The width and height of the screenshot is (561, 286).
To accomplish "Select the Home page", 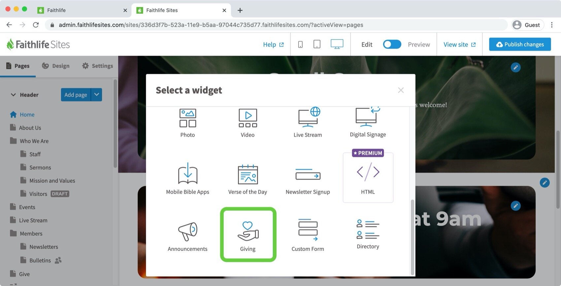I will 22,115.
